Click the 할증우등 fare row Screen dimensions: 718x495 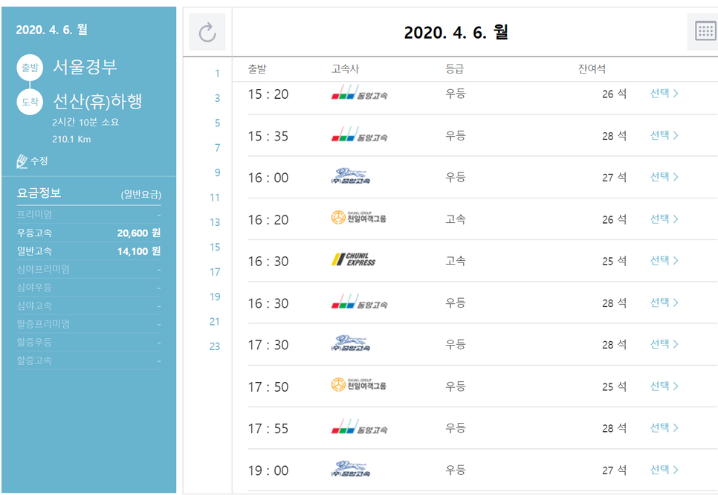pyautogui.click(x=89, y=342)
